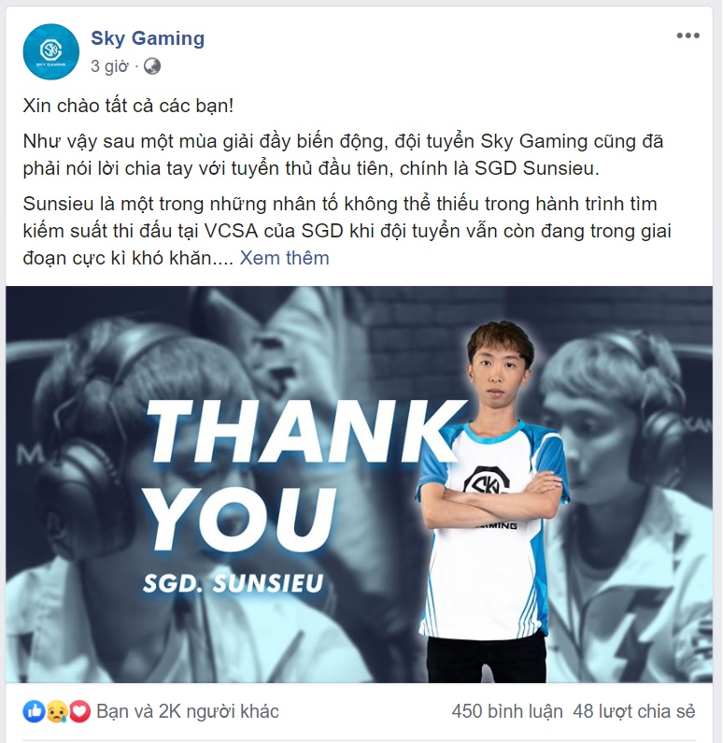View 'Bạn và 2K người khác' reactions list
Image resolution: width=723 pixels, height=743 pixels.
[x=188, y=711]
